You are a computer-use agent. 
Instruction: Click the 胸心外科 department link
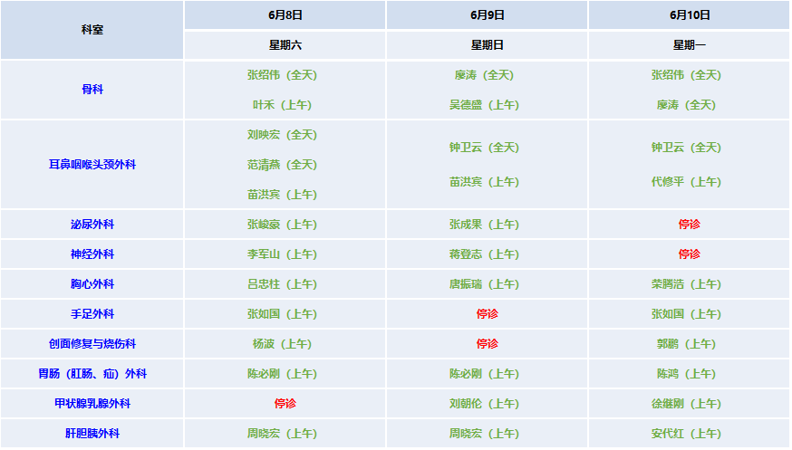92,284
